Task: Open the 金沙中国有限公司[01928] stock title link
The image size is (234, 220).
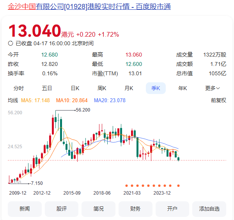Action: (x=89, y=7)
